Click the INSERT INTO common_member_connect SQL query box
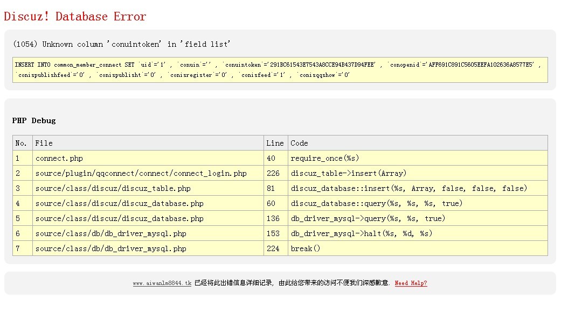575x335 pixels. click(x=280, y=70)
